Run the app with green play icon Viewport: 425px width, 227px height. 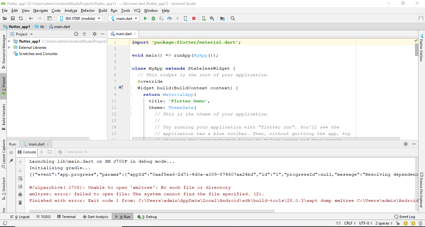pos(145,19)
